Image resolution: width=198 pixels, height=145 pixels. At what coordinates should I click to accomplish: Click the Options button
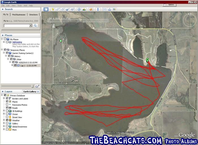(x=170, y=5)
